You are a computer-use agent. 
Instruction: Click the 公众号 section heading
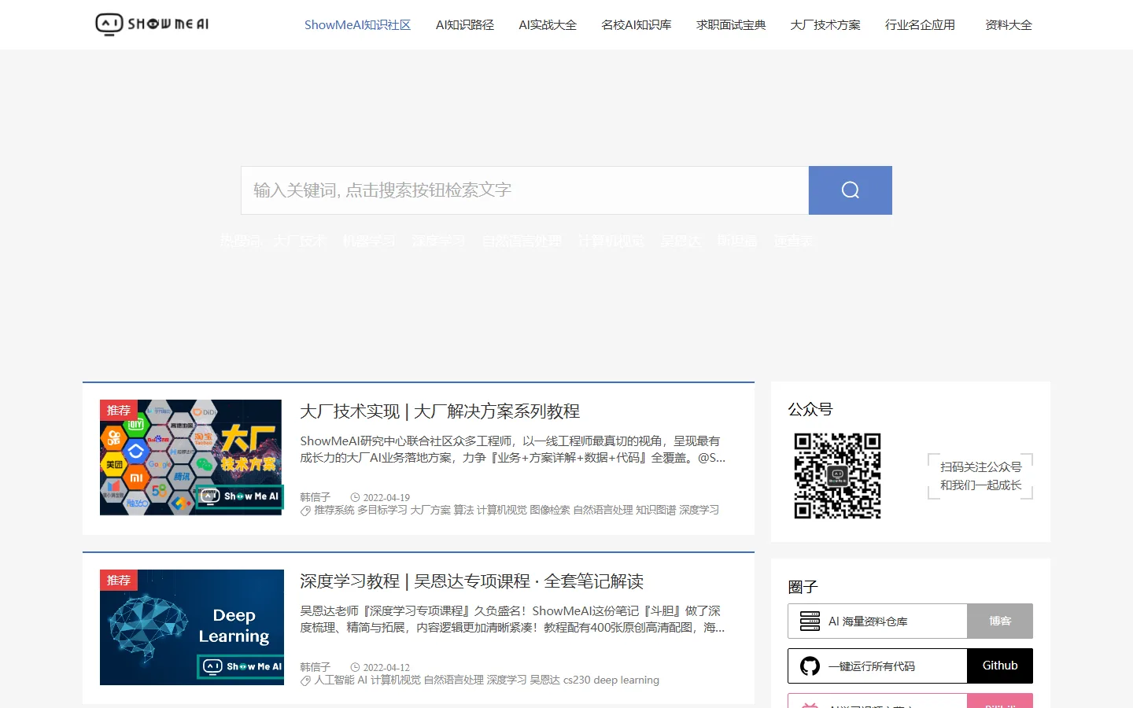pos(810,409)
